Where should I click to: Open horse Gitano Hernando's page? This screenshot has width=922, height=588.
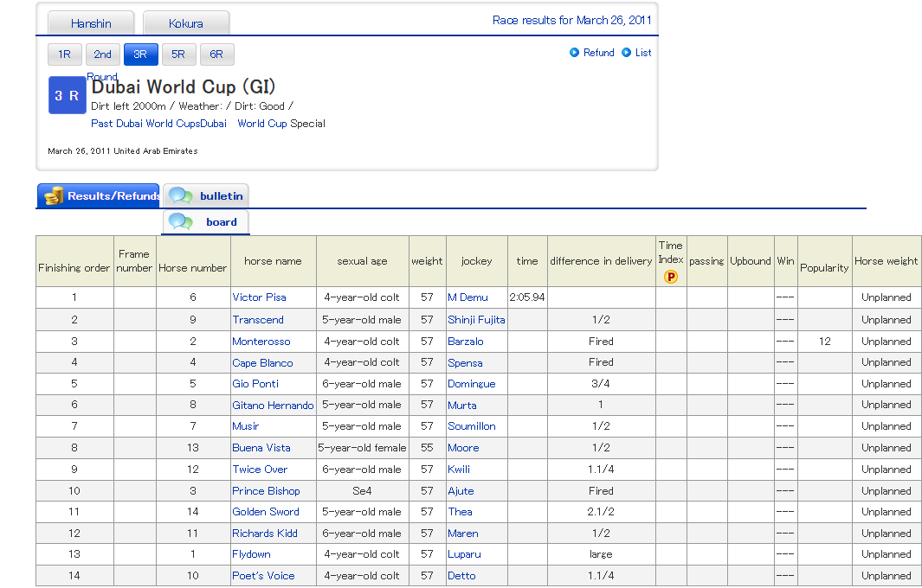pyautogui.click(x=273, y=405)
